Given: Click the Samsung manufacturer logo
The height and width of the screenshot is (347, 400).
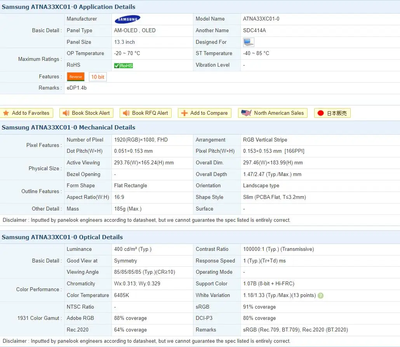Looking at the screenshot, I should (127, 19).
